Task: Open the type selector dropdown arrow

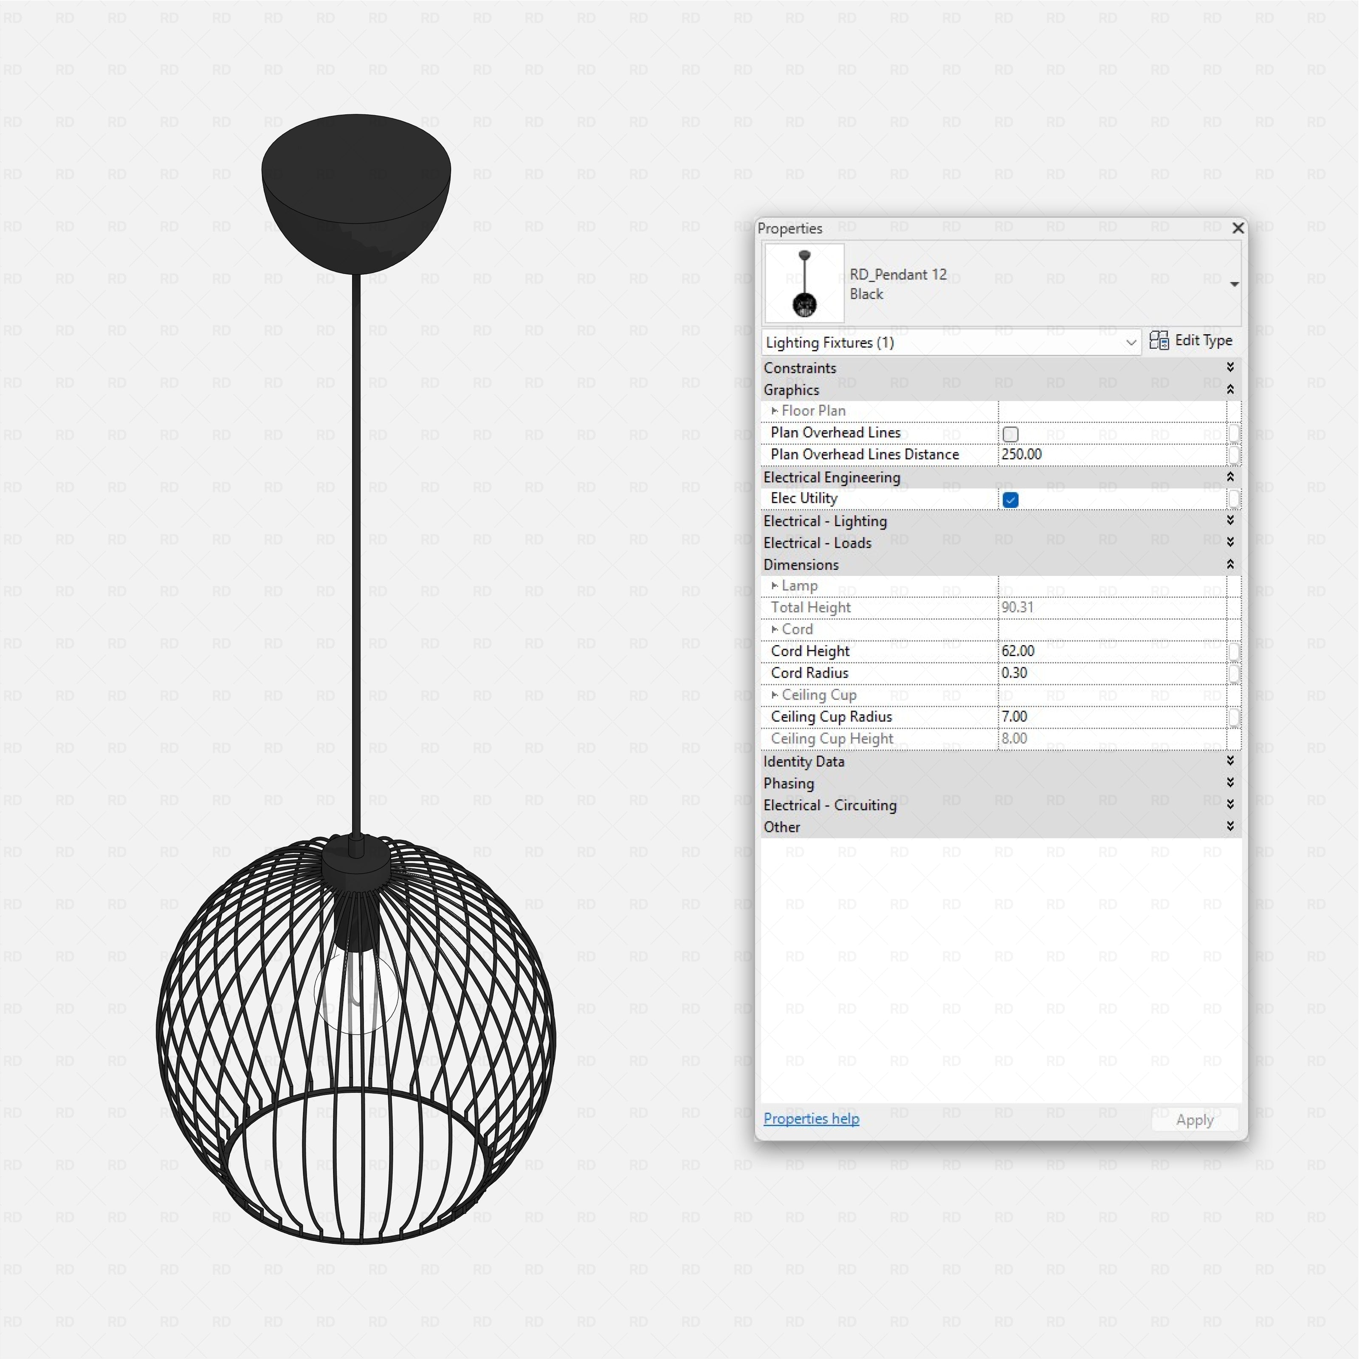Action: 1234,284
